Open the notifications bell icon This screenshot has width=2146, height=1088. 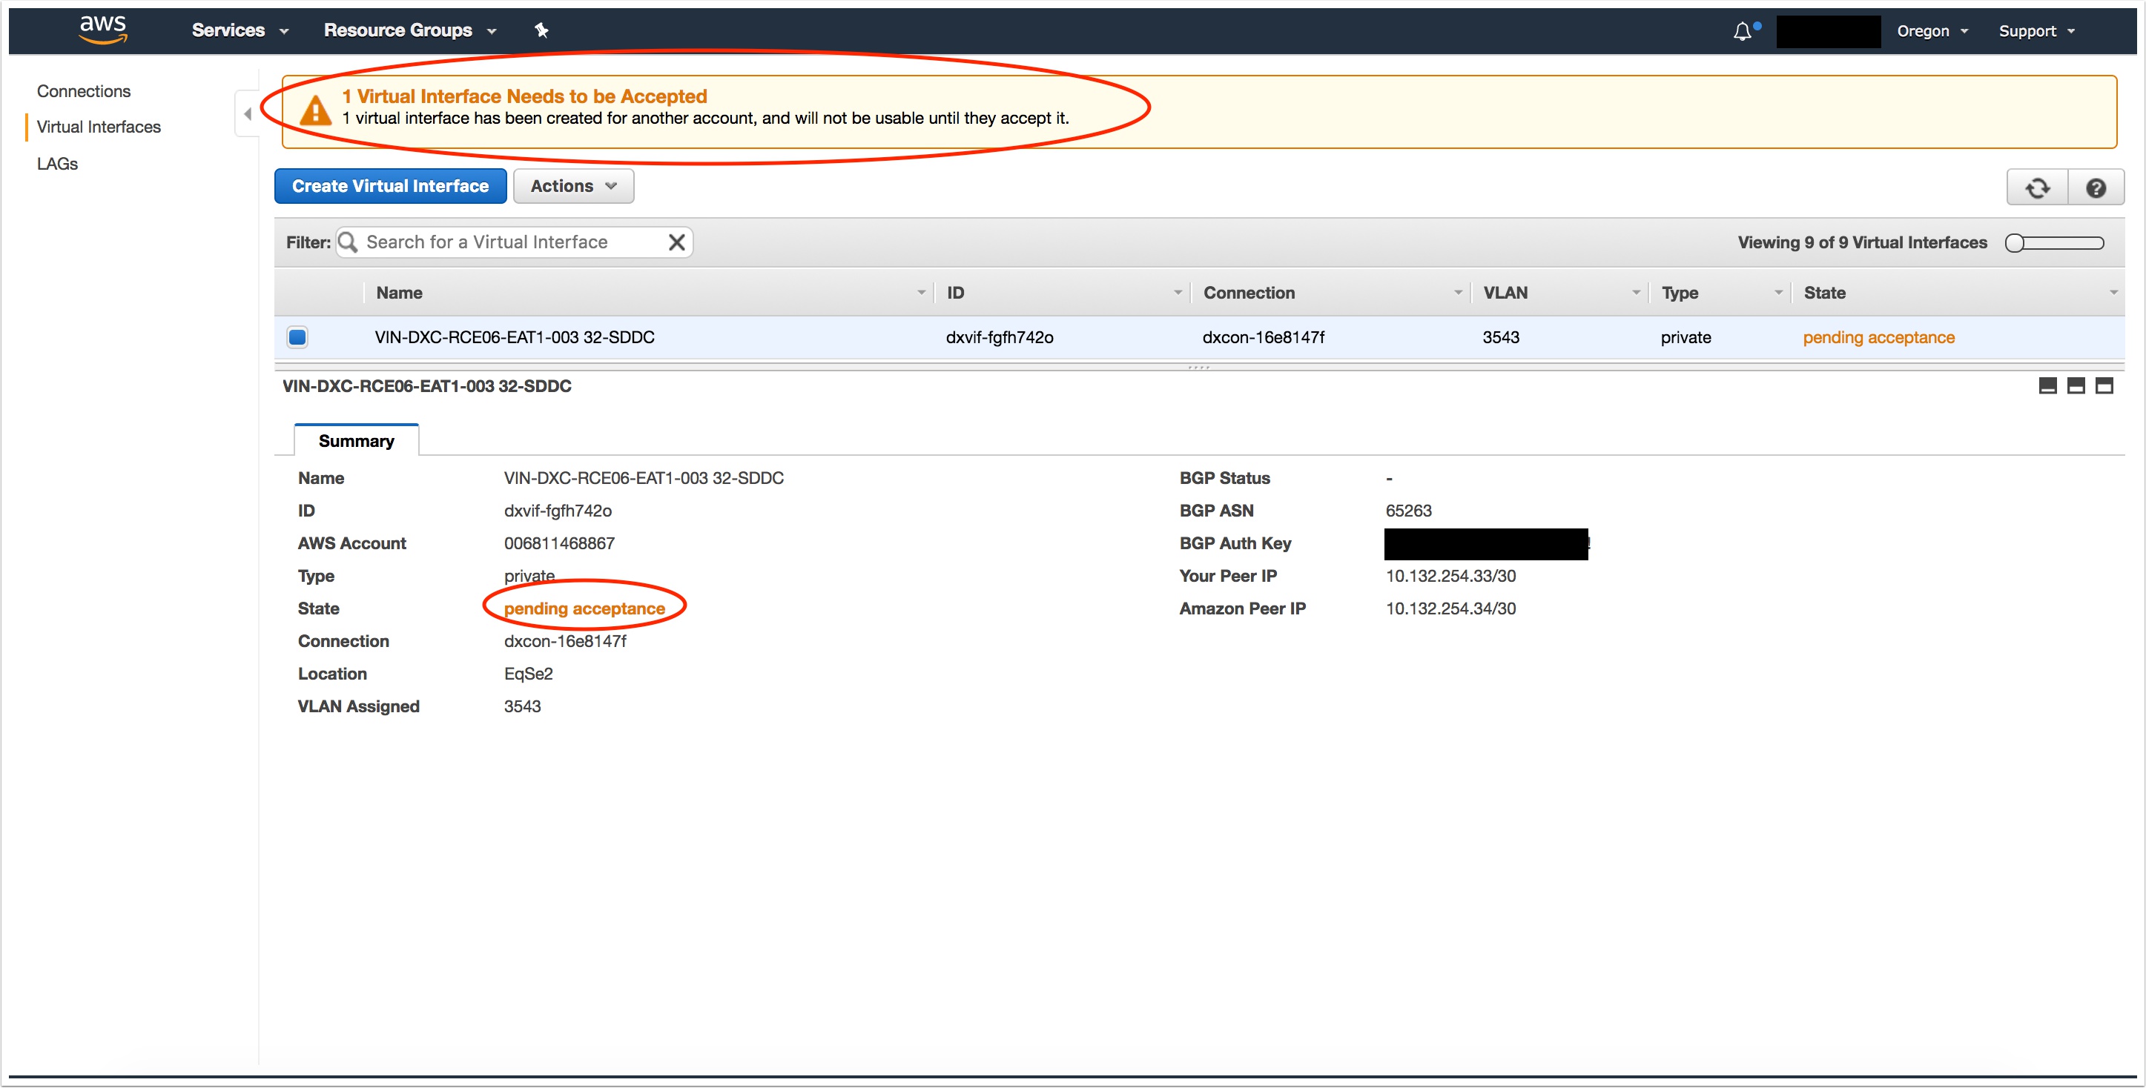coord(1743,32)
